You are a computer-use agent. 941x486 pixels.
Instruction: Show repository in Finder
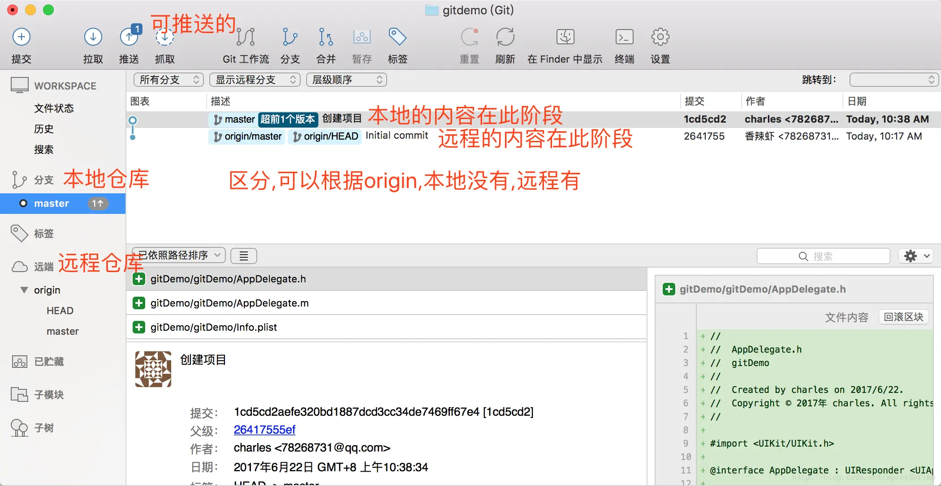point(565,37)
